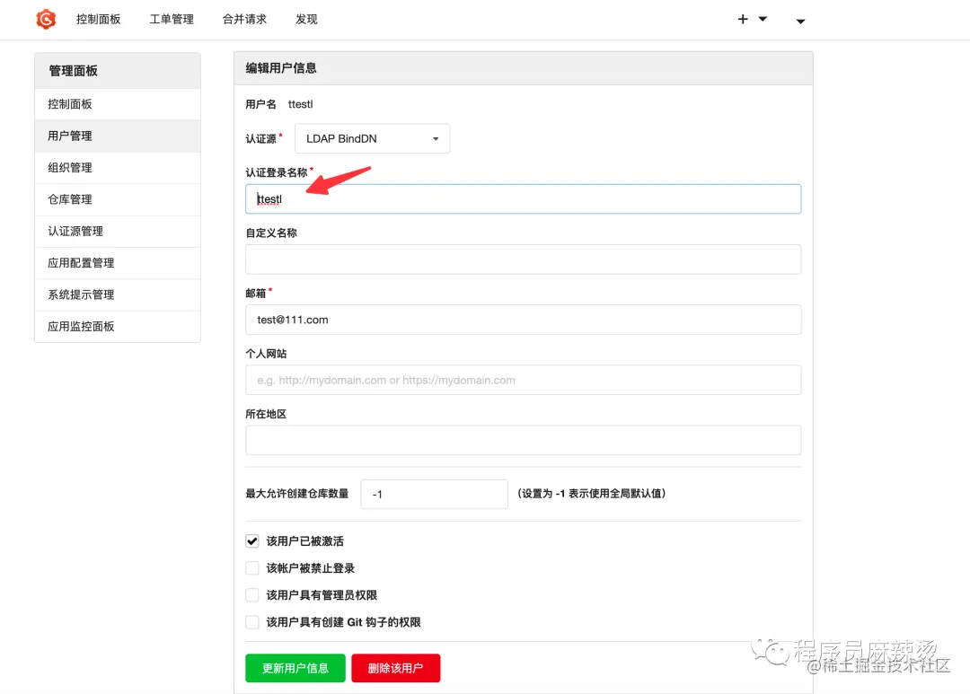Click the green 更新用户信息 button
The width and height of the screenshot is (970, 694).
(295, 668)
